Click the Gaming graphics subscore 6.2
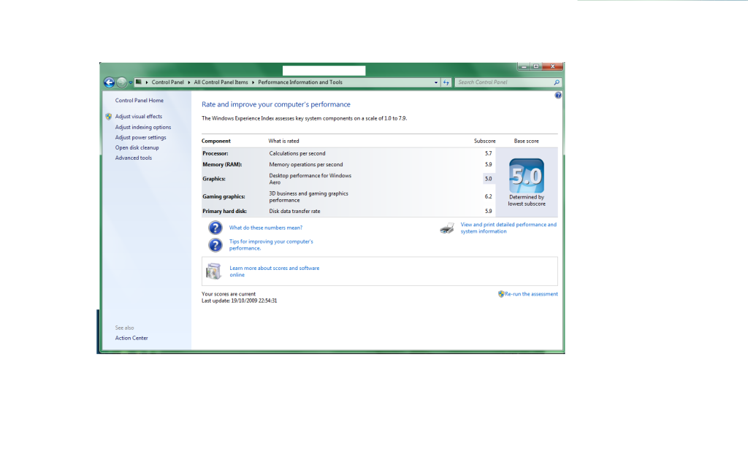748x467 pixels. click(x=488, y=197)
